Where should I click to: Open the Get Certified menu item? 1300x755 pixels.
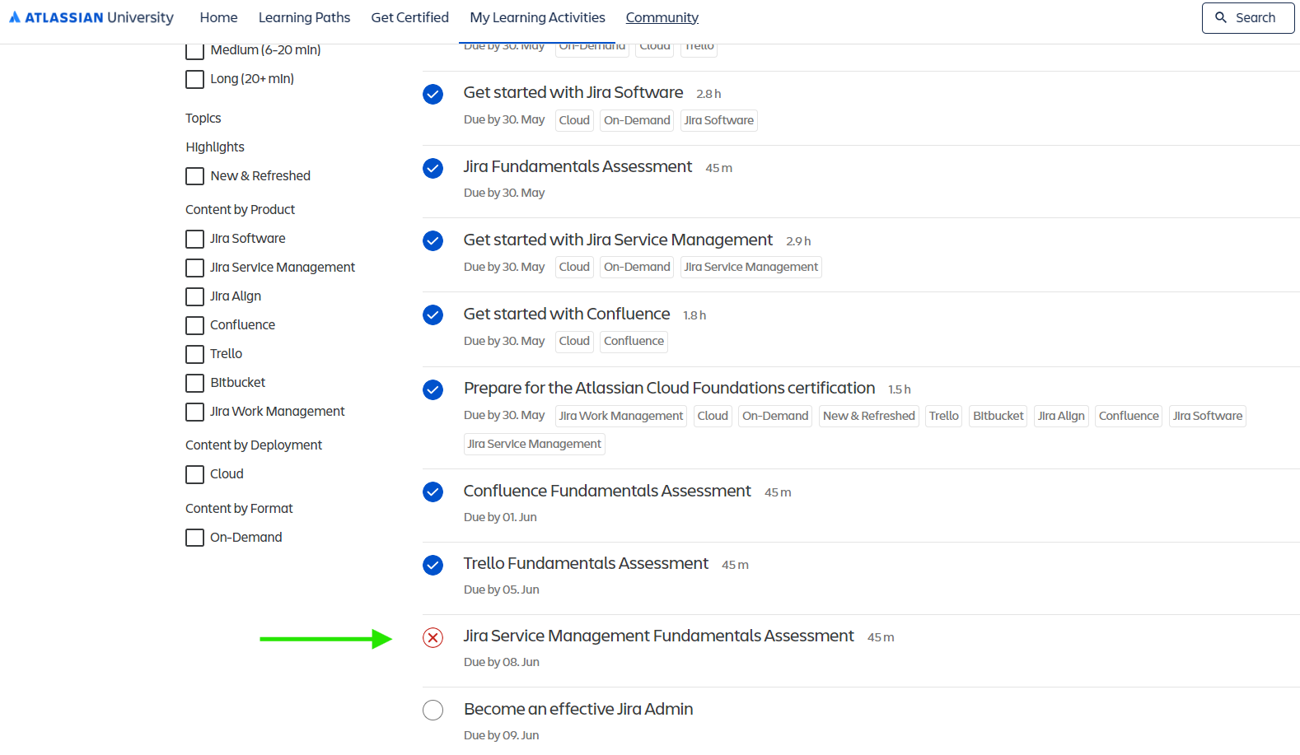click(x=410, y=17)
